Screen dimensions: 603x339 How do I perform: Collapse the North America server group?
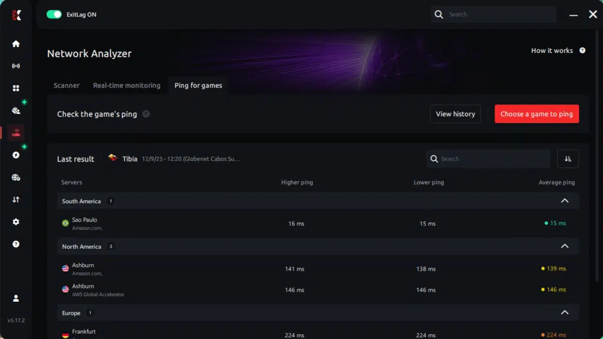click(565, 246)
